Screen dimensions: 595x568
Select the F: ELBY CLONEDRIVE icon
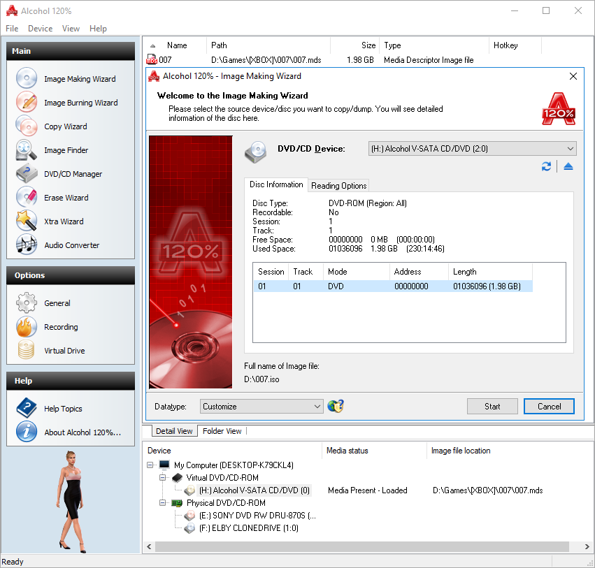(189, 527)
